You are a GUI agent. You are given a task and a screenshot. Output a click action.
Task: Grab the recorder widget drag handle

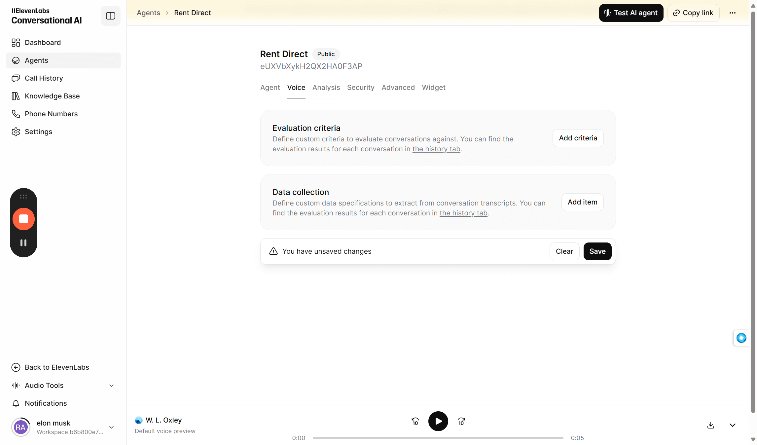[x=23, y=197]
